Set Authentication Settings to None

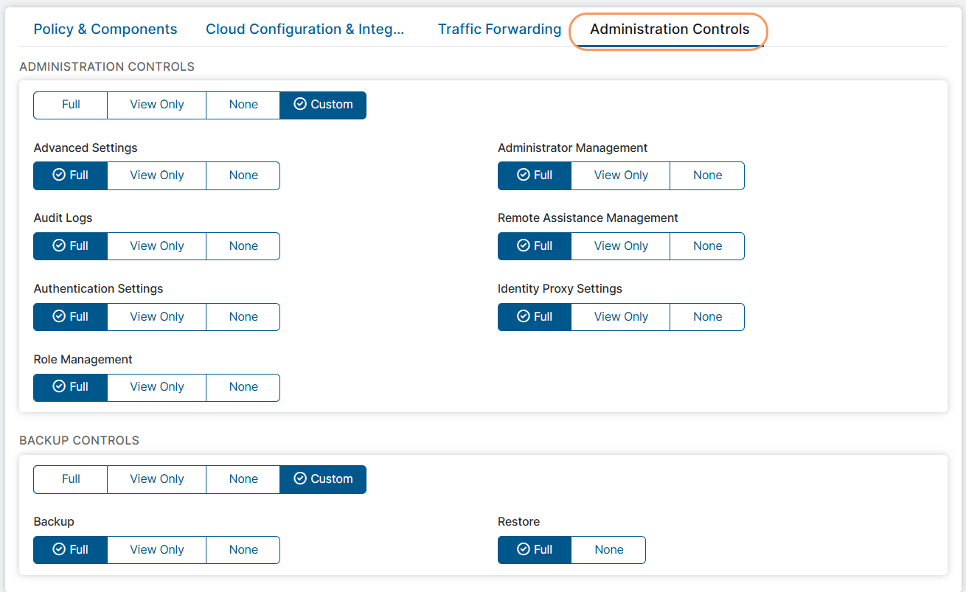click(243, 316)
